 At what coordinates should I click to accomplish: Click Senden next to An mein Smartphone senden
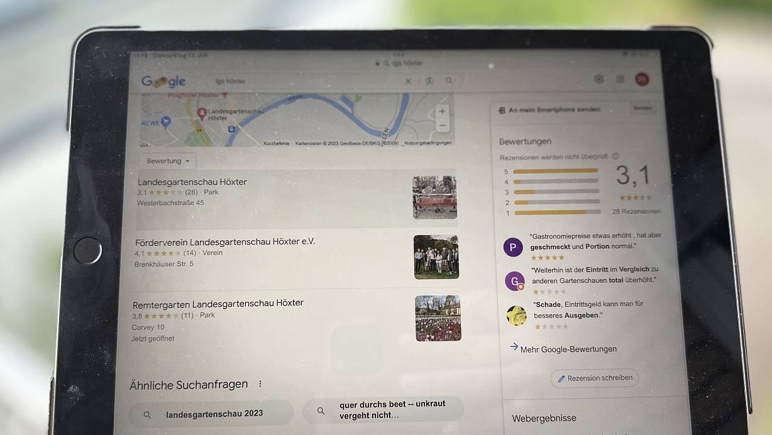tap(642, 107)
